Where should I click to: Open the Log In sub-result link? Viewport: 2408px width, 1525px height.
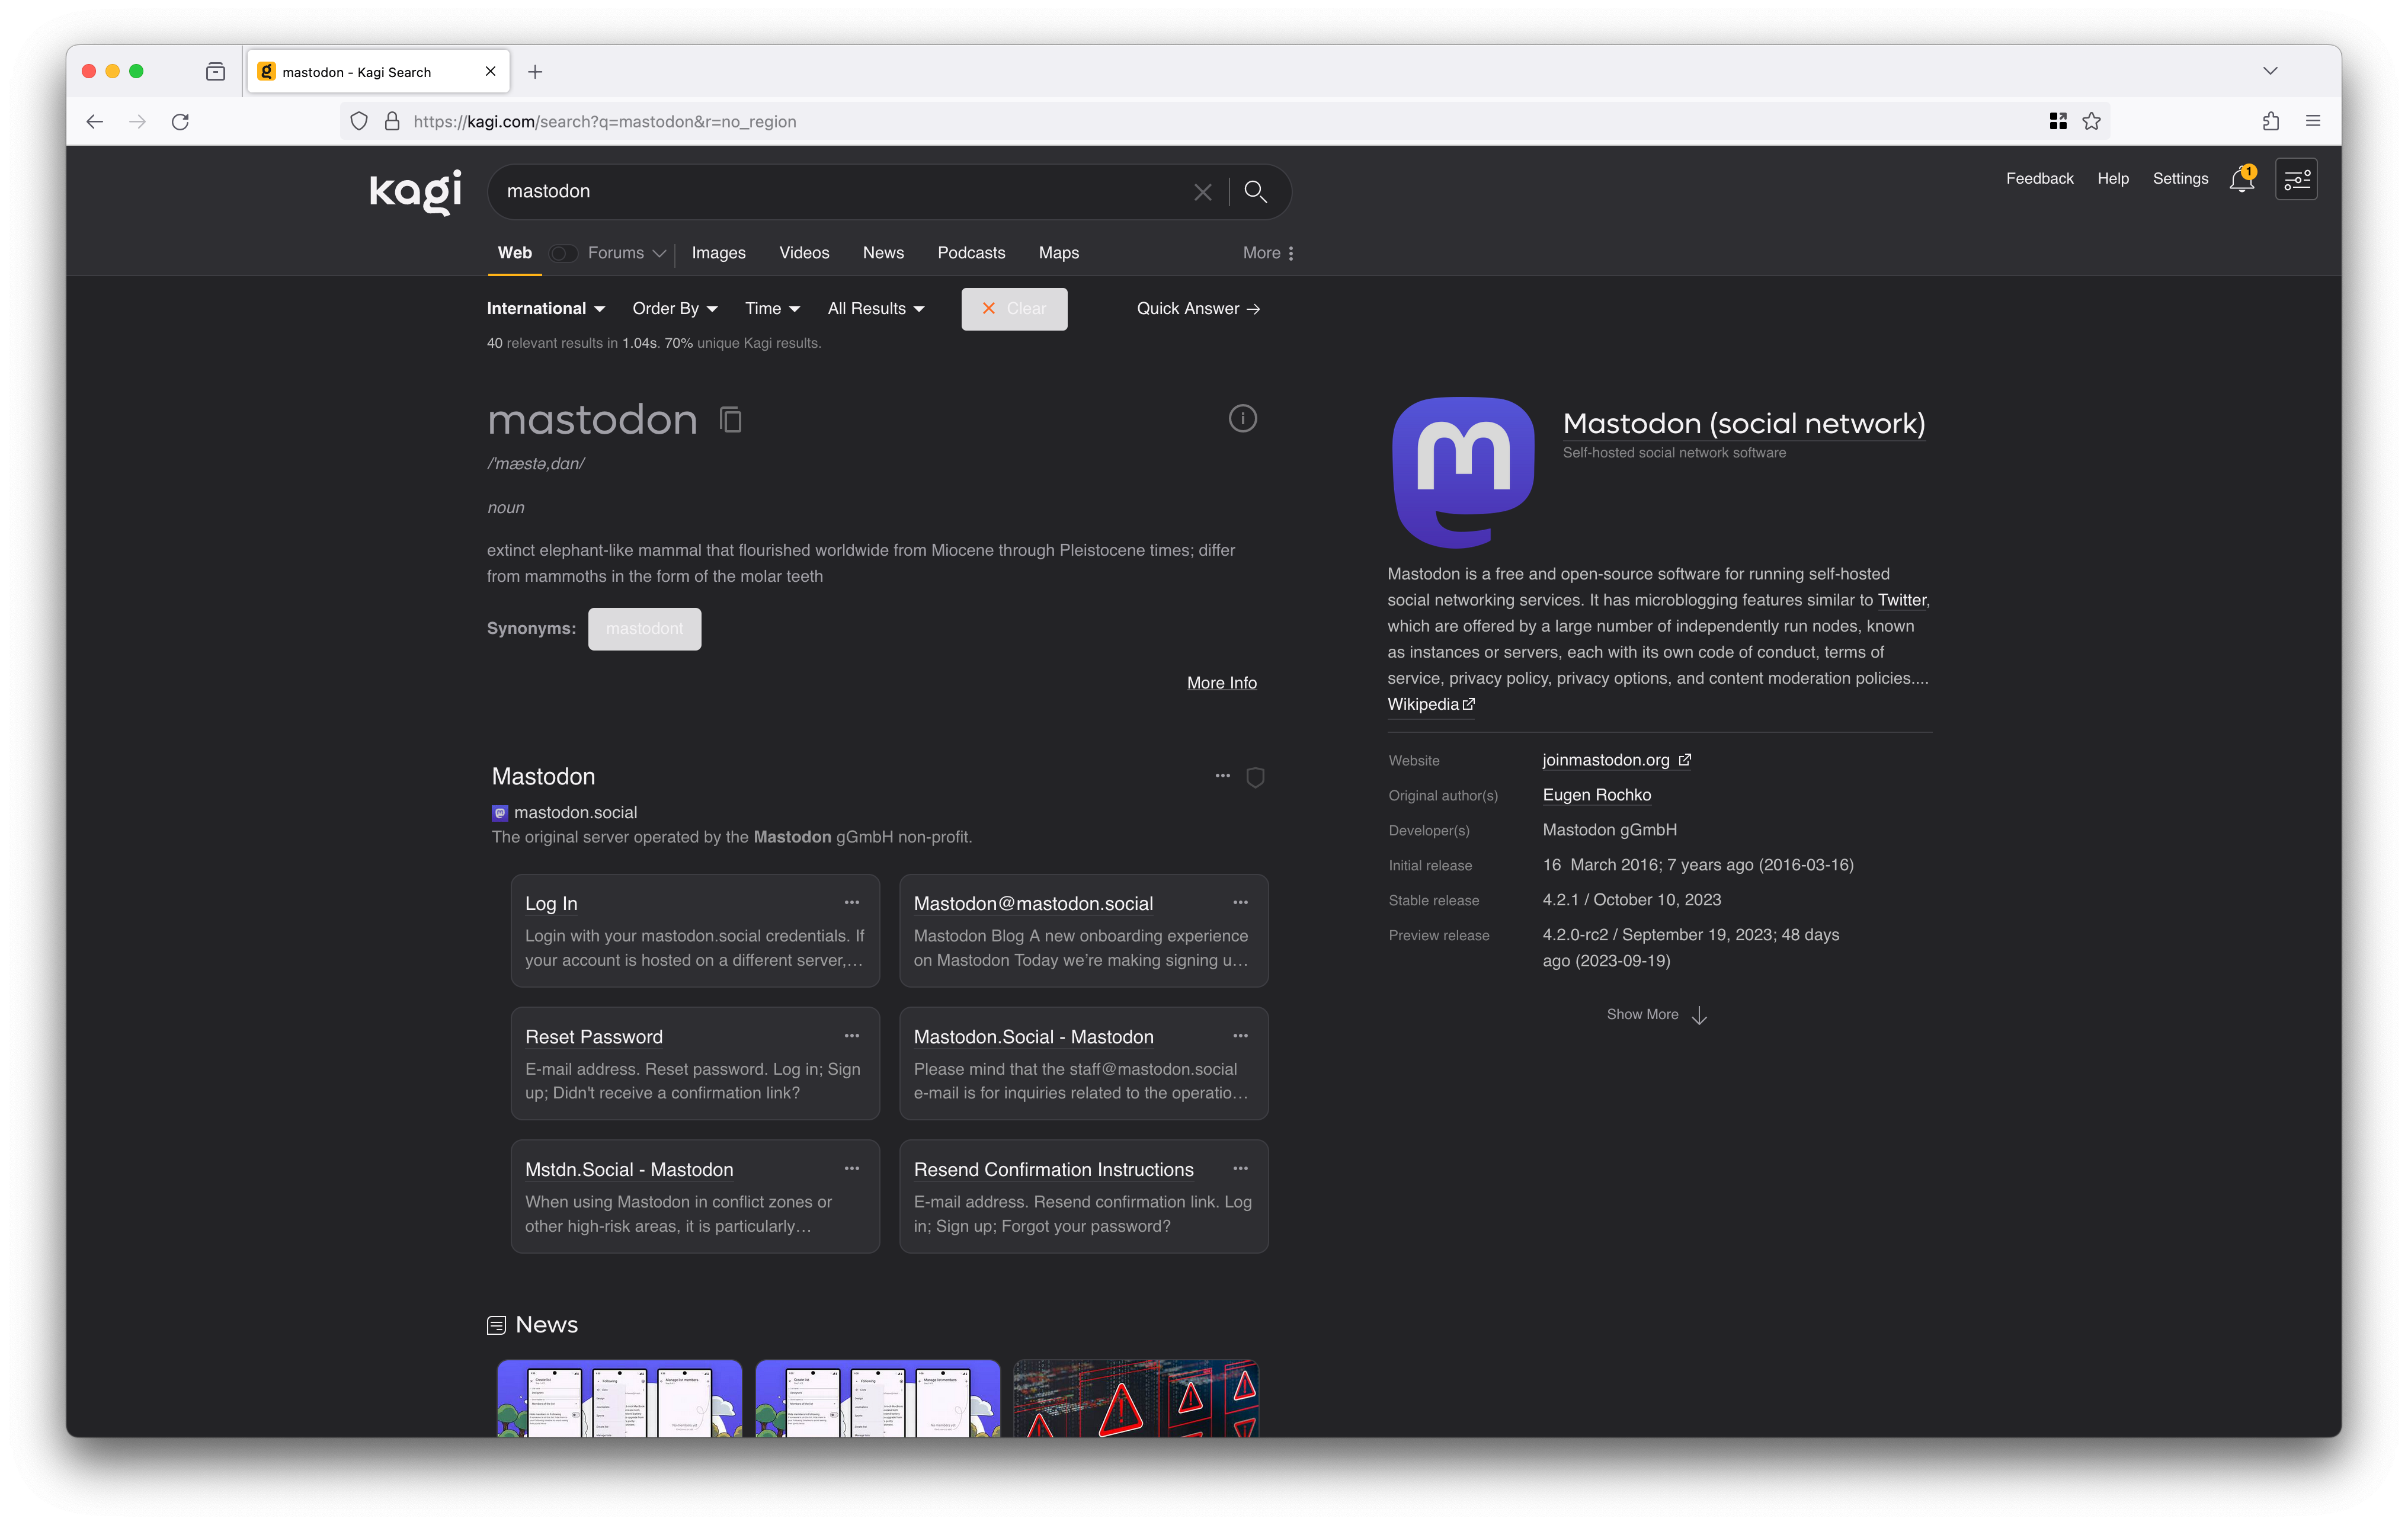click(x=551, y=904)
